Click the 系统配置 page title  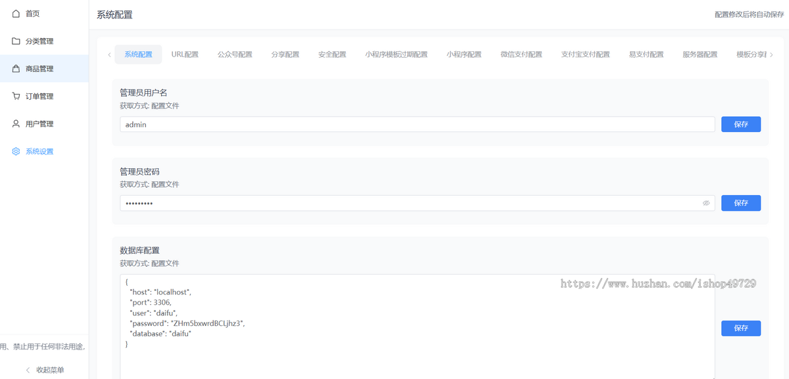[114, 14]
